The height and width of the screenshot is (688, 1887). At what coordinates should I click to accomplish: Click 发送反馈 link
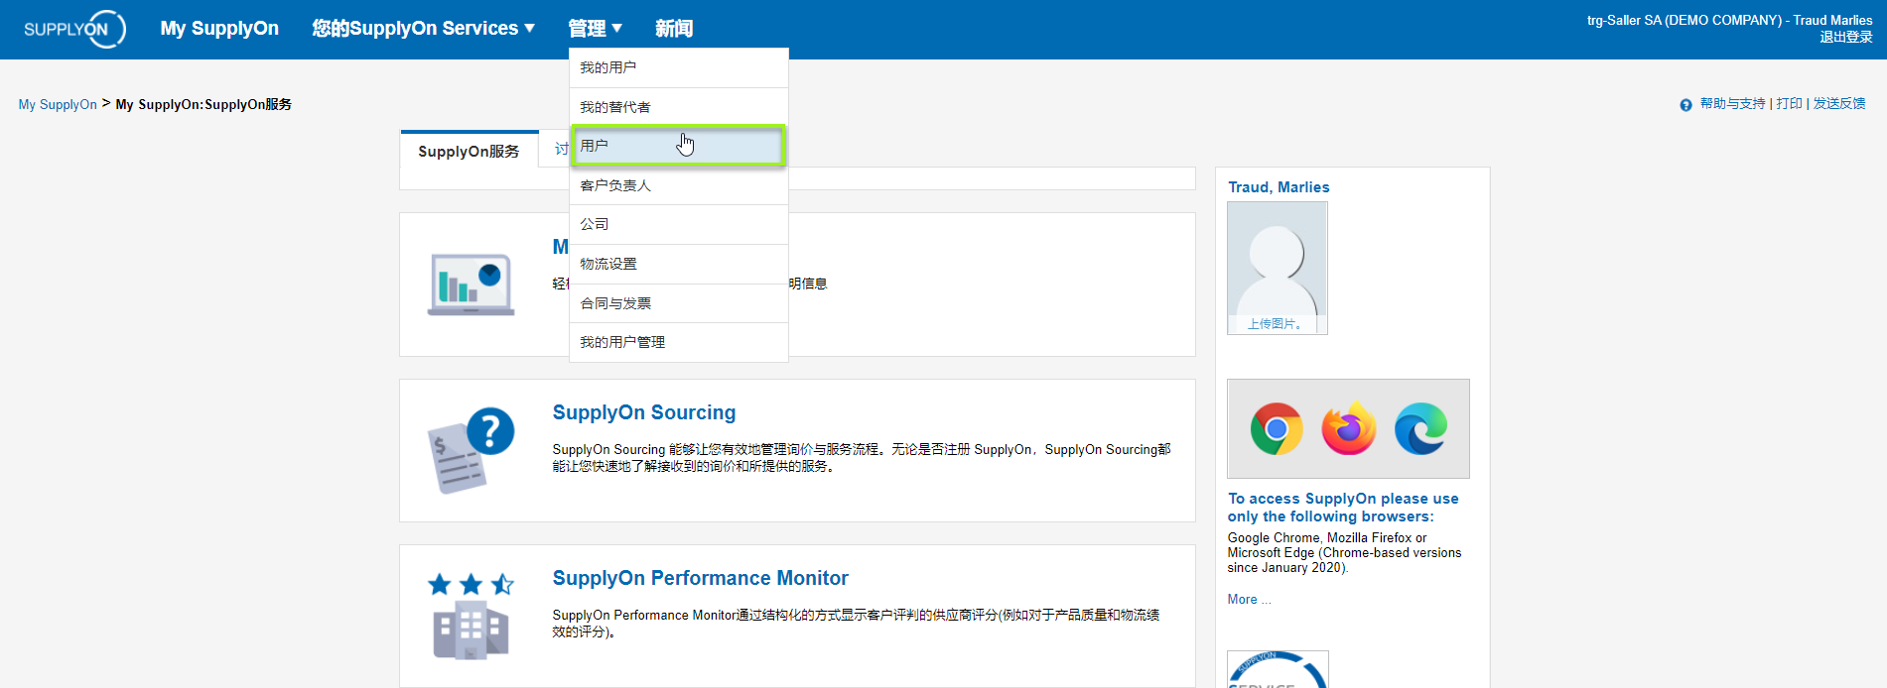1839,103
